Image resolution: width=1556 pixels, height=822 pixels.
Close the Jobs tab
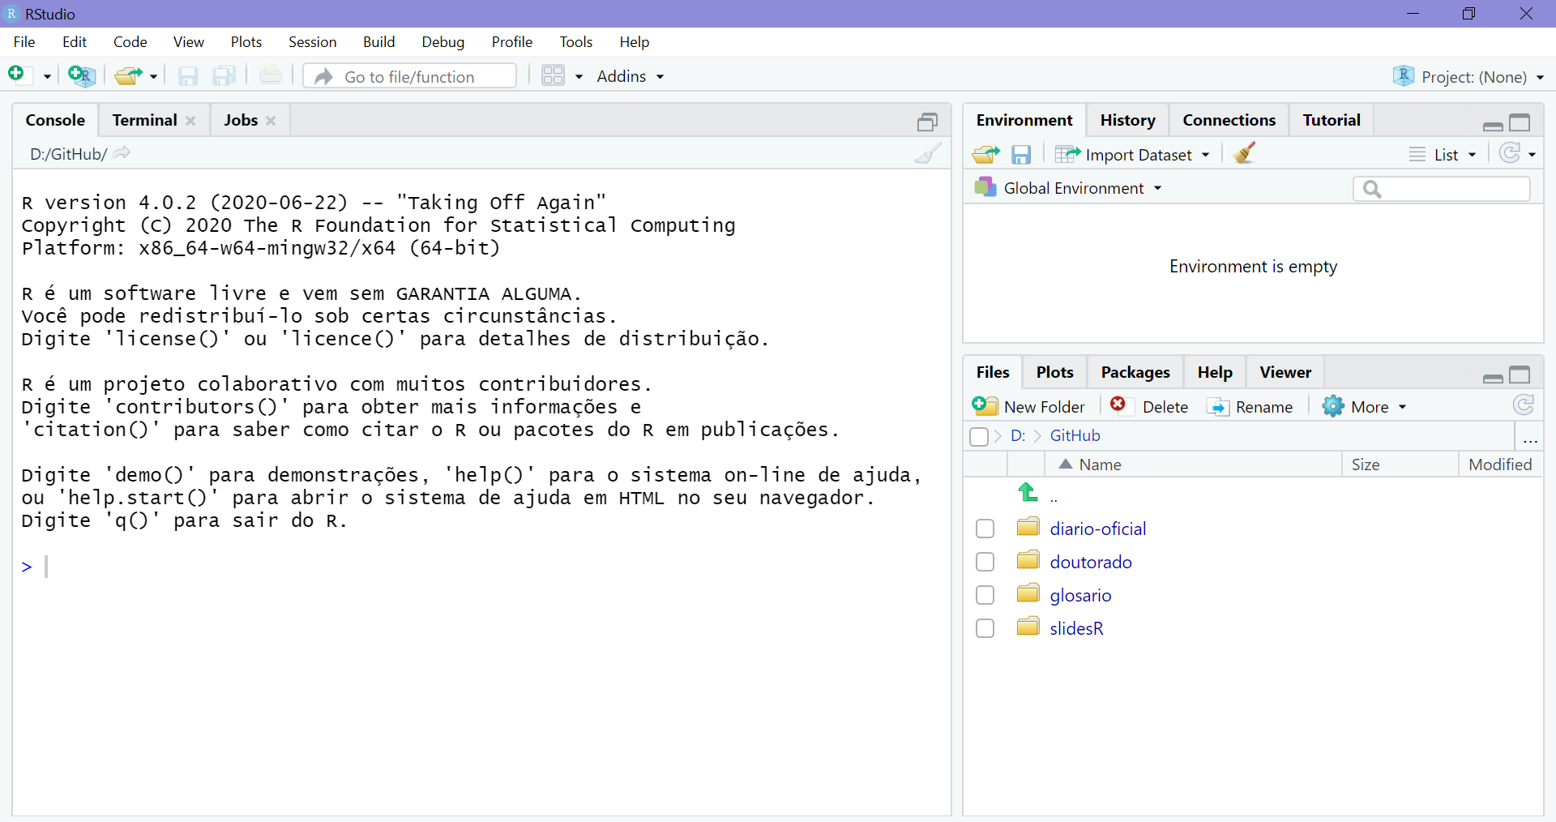click(271, 121)
